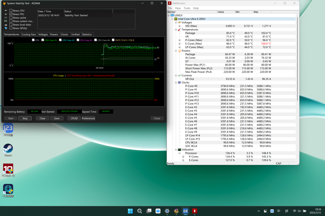Switch to the Cooling Fans tab
This screenshot has width=325, height=216.
(x=29, y=34)
